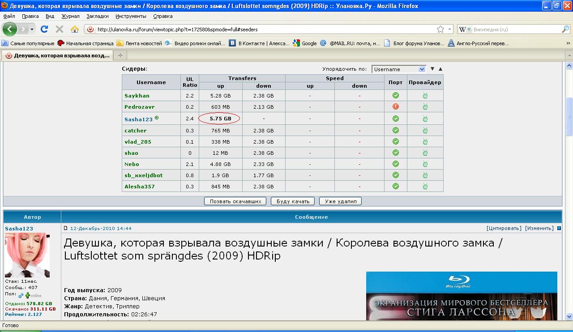Click the ascending sort triangle icon

pos(440,69)
